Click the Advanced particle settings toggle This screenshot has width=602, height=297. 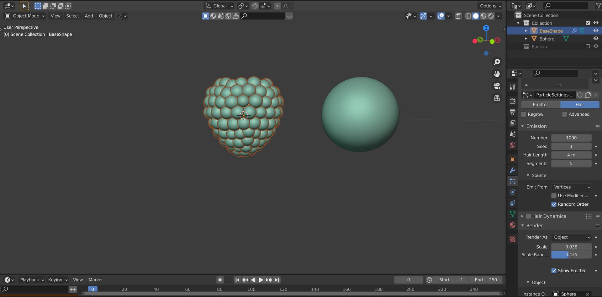click(564, 114)
